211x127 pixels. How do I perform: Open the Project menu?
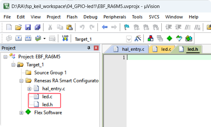54,17
